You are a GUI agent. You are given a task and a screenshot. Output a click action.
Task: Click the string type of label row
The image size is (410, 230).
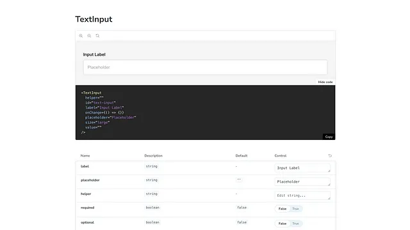152,166
